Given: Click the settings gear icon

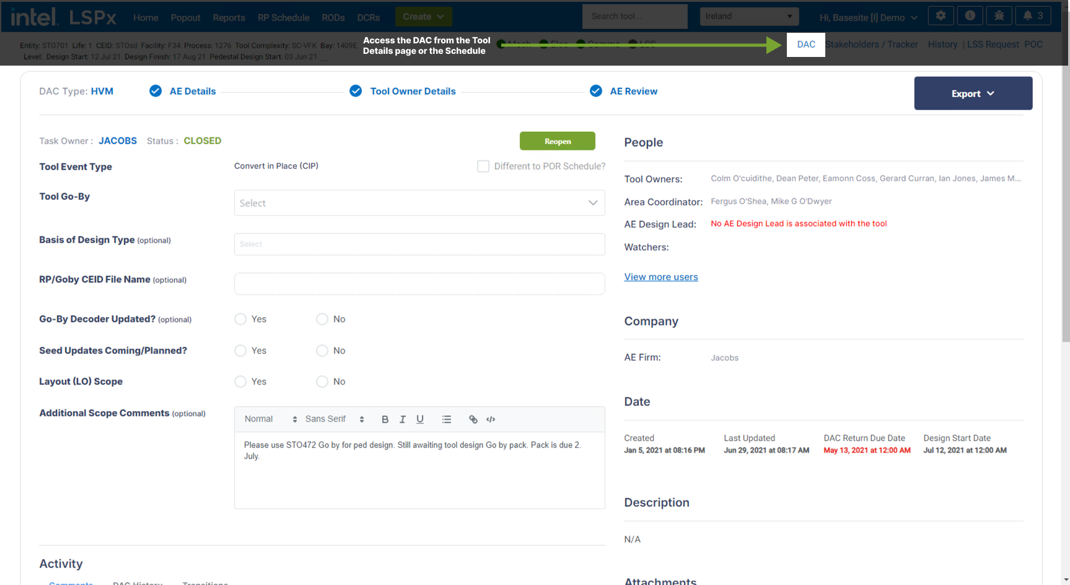Looking at the screenshot, I should coord(941,16).
